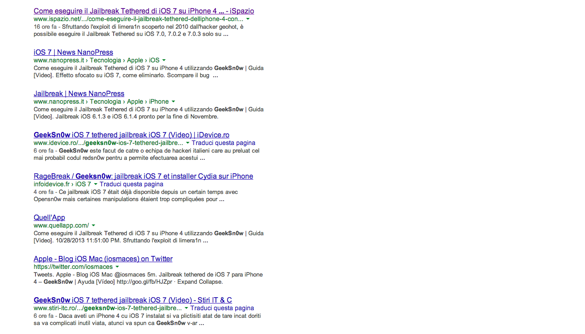The height and width of the screenshot is (334, 585).
Task: Expand the arrow beside https://twitter.com/iosmaces
Action: coord(117,267)
